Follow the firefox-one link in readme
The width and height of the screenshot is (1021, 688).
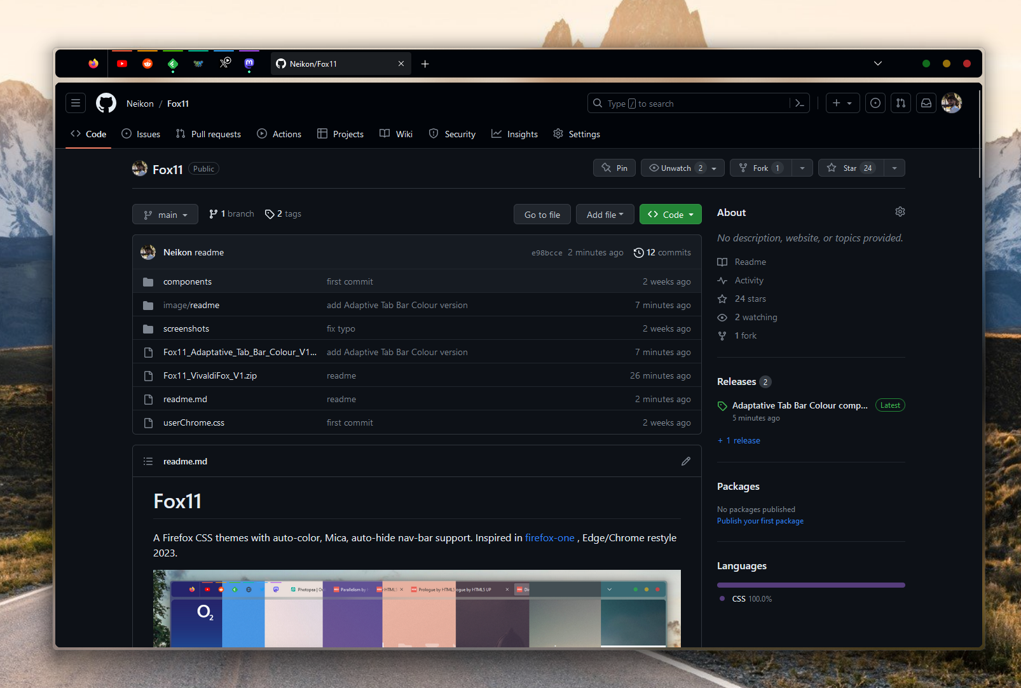pos(550,537)
